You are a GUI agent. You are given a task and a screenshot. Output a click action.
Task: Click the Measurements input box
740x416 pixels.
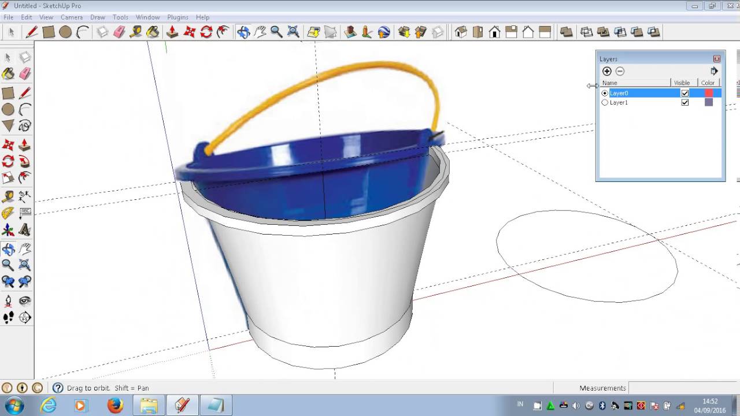[x=683, y=388]
